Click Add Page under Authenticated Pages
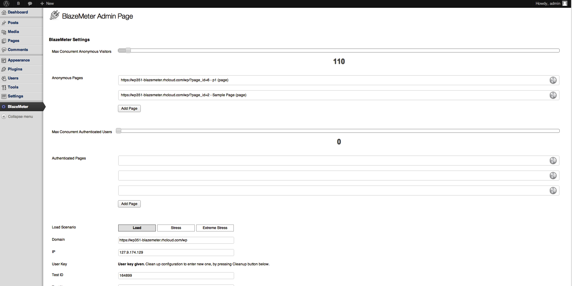Image resolution: width=572 pixels, height=286 pixels. pyautogui.click(x=129, y=204)
